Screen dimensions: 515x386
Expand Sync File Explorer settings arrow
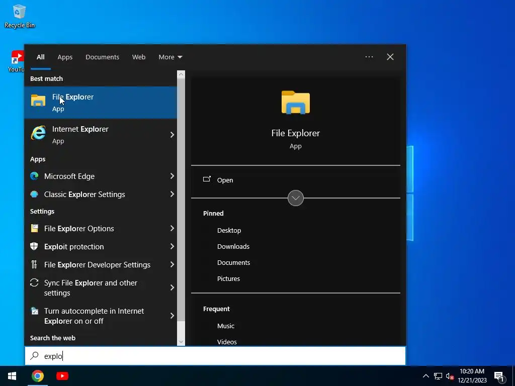(172, 287)
